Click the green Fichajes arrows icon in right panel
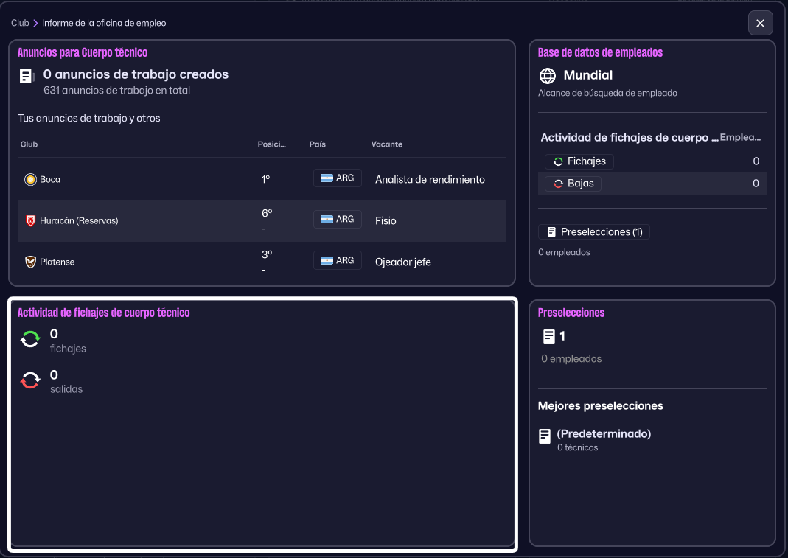Viewport: 788px width, 558px height. 558,161
